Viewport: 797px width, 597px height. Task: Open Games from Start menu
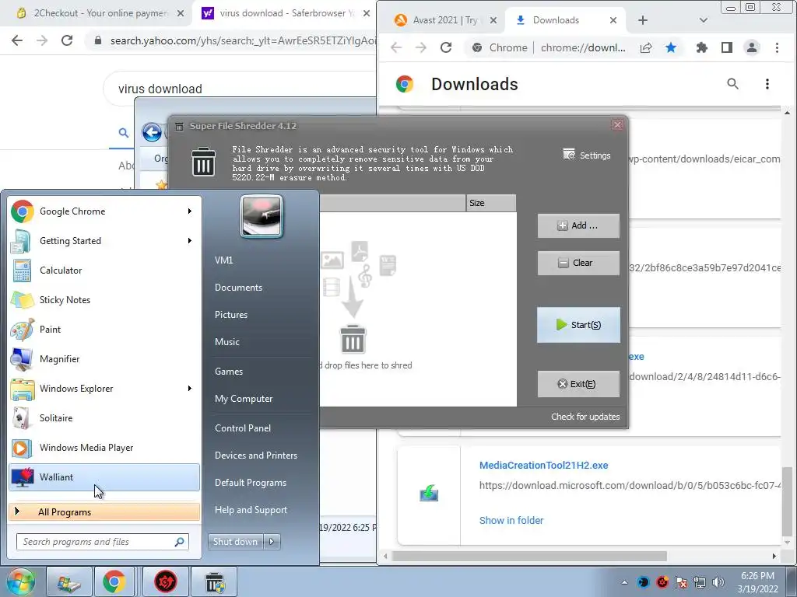229,371
